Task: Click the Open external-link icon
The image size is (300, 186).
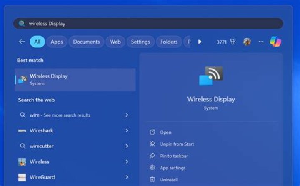Action: pyautogui.click(x=152, y=132)
